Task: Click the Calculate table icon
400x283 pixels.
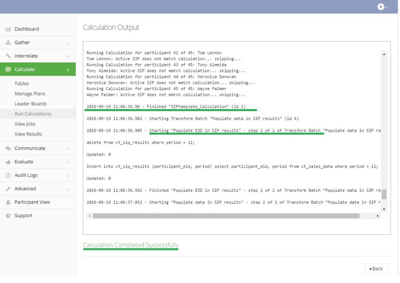Action: [8, 69]
